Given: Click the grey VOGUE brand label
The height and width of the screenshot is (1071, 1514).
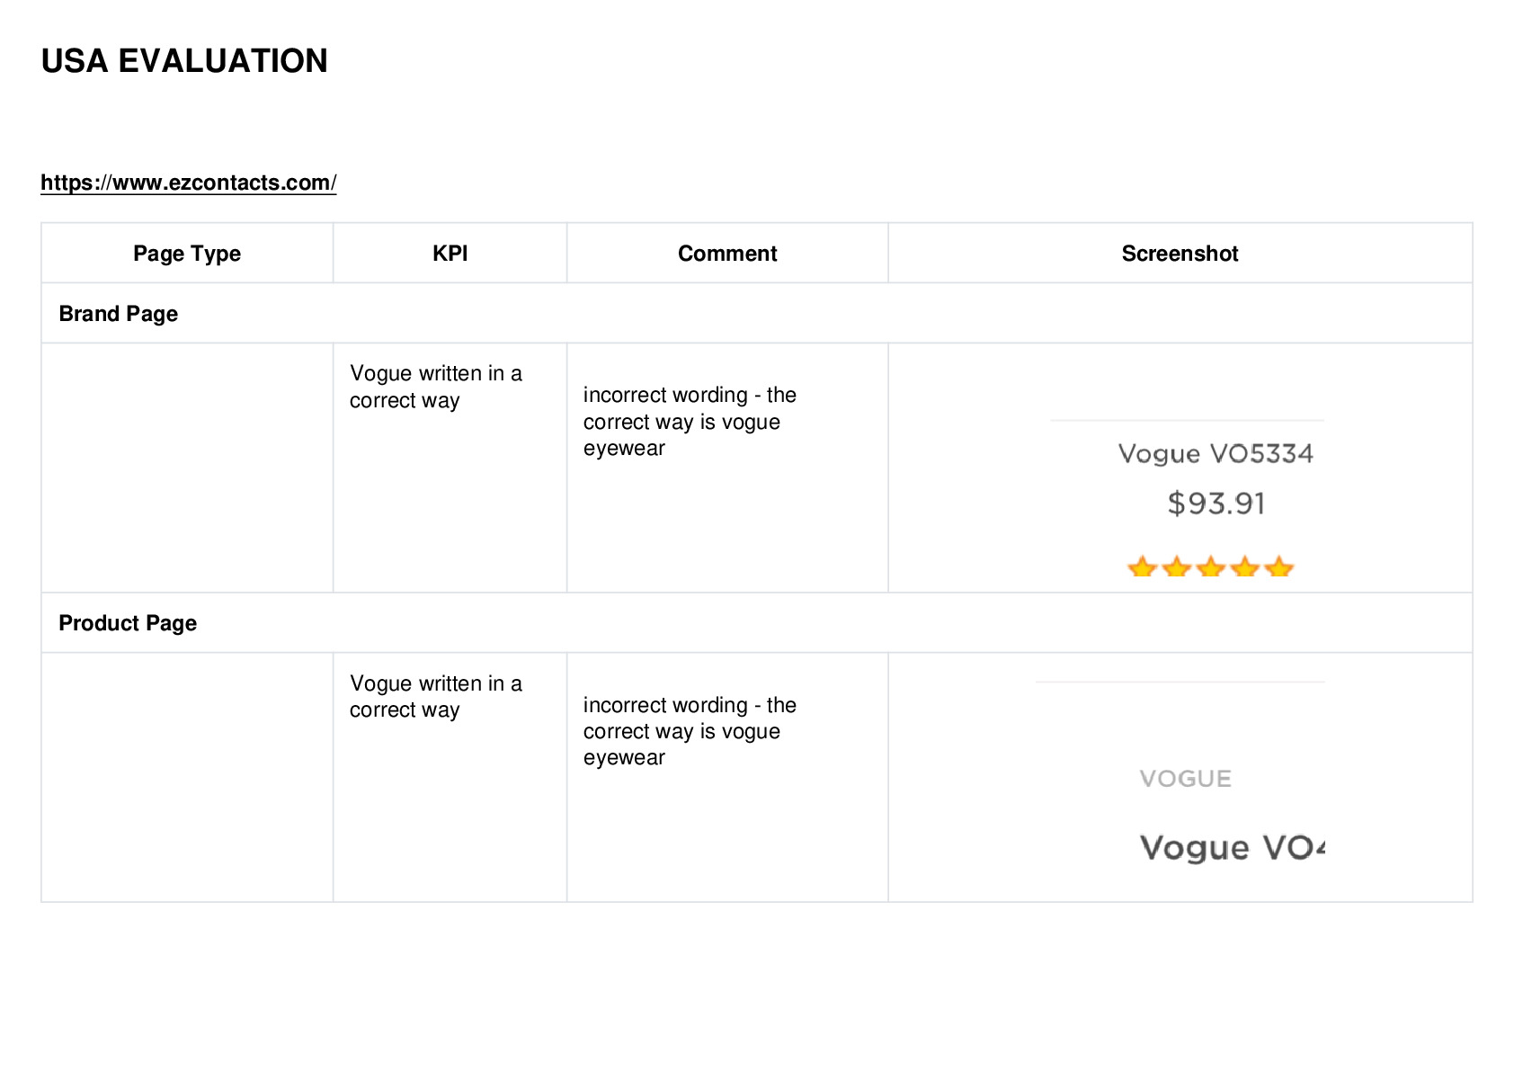Looking at the screenshot, I should [x=1185, y=779].
